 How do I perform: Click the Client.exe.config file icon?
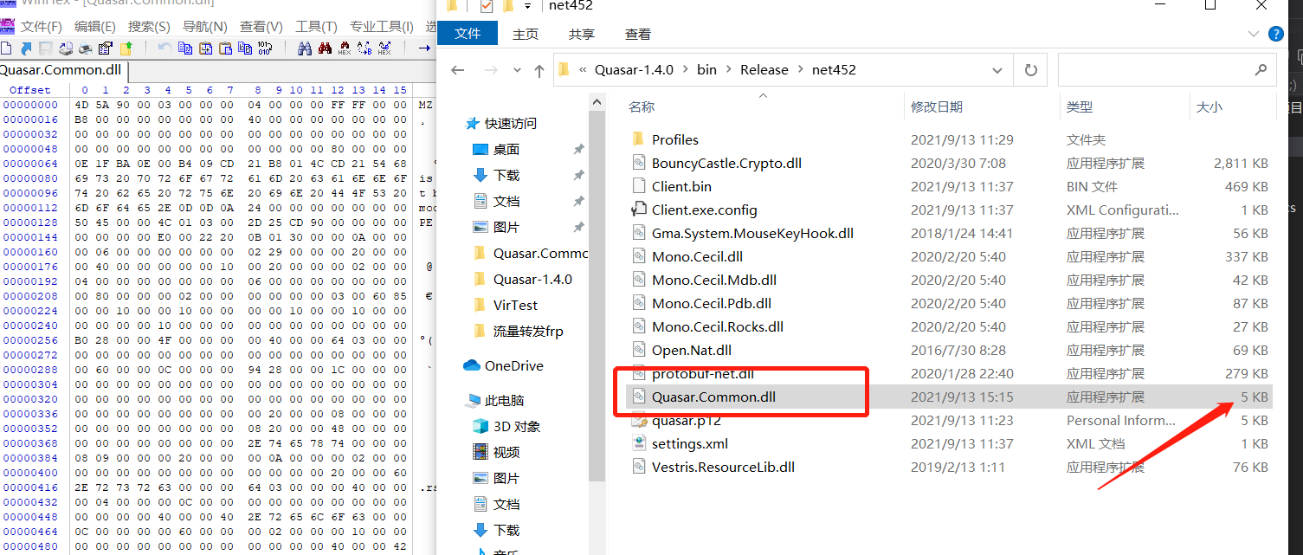(639, 210)
